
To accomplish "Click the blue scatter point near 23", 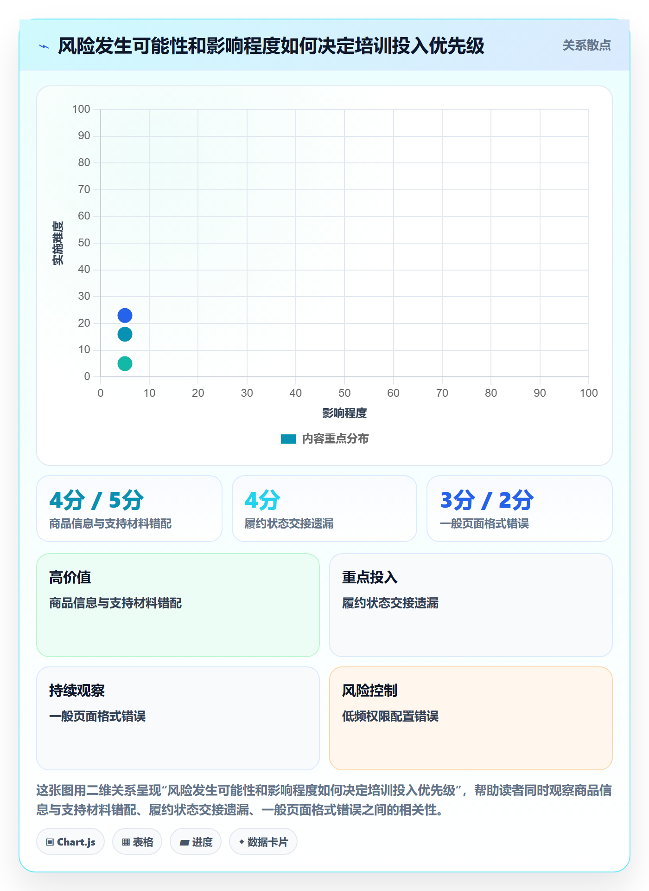I will pos(125,316).
